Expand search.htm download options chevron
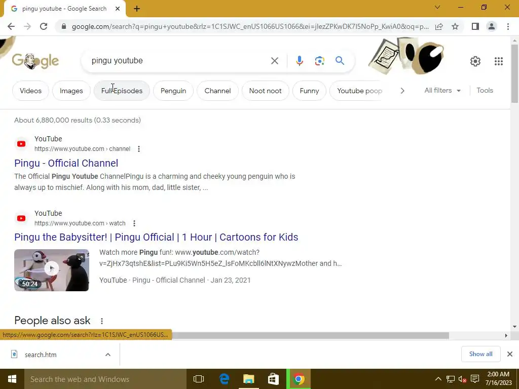Screen dimensions: 519x389 (x=108, y=355)
